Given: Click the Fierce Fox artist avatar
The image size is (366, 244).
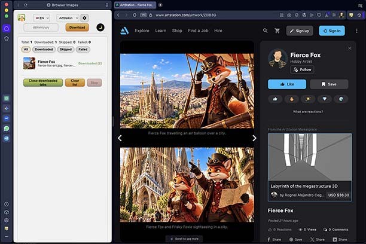Looking at the screenshot, I should pyautogui.click(x=277, y=58).
